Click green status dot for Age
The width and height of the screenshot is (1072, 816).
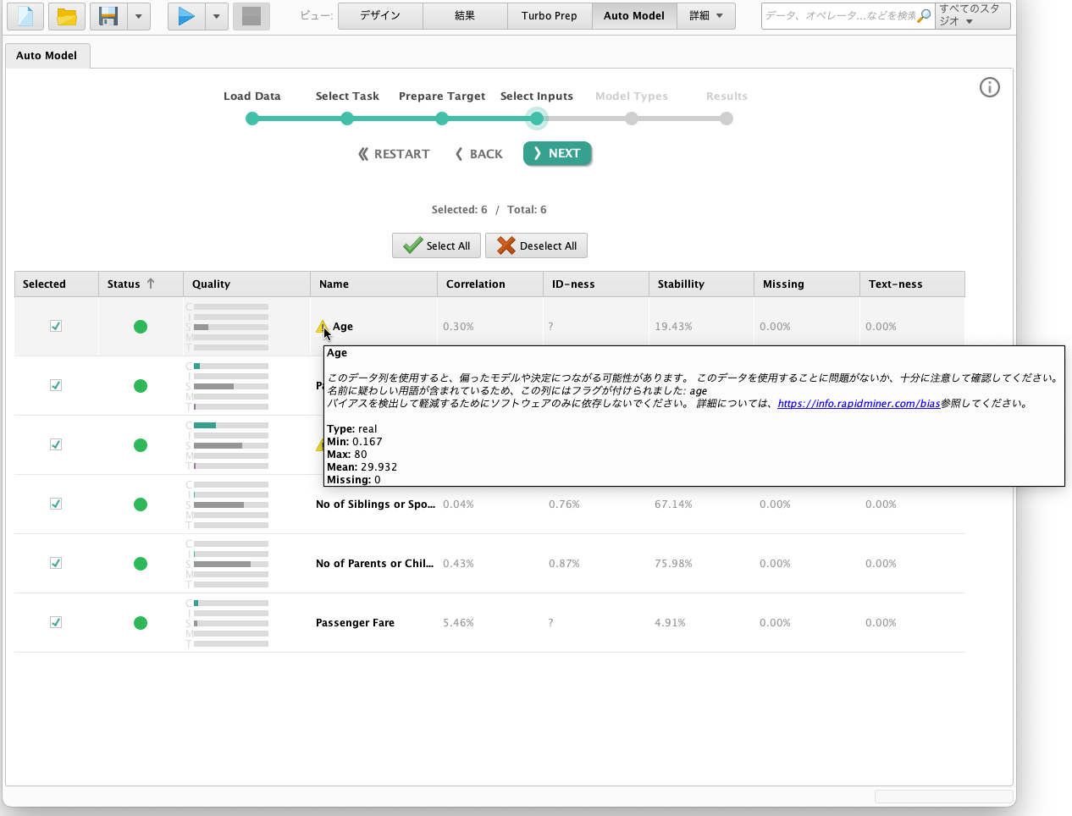coord(141,327)
